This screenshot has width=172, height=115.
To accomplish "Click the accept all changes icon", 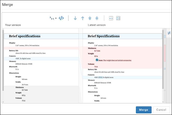I will click(118, 18).
